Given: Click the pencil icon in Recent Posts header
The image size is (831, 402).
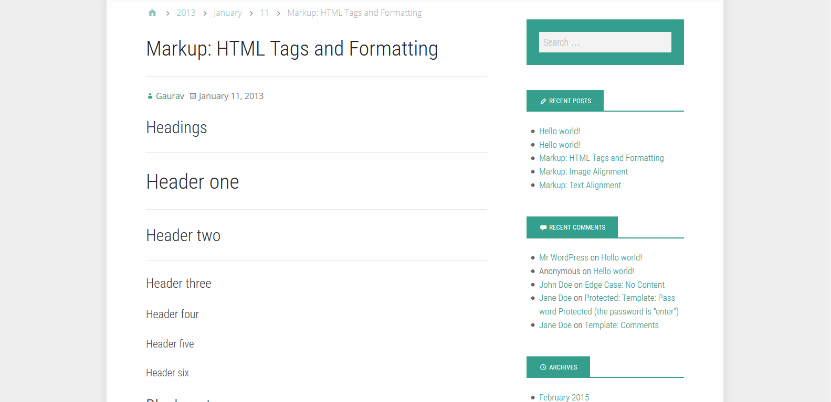Looking at the screenshot, I should tap(543, 101).
